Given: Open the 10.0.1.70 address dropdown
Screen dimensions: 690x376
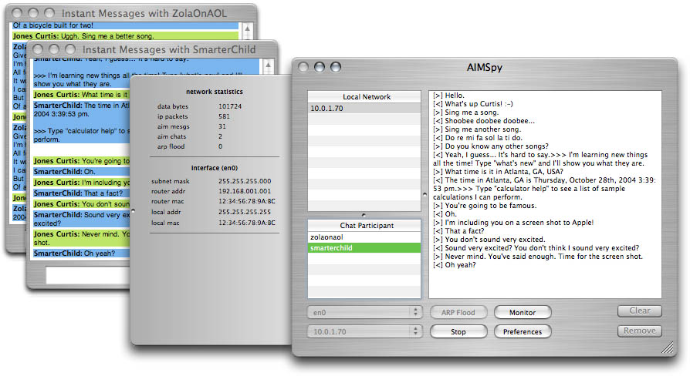Looking at the screenshot, I should [x=364, y=331].
